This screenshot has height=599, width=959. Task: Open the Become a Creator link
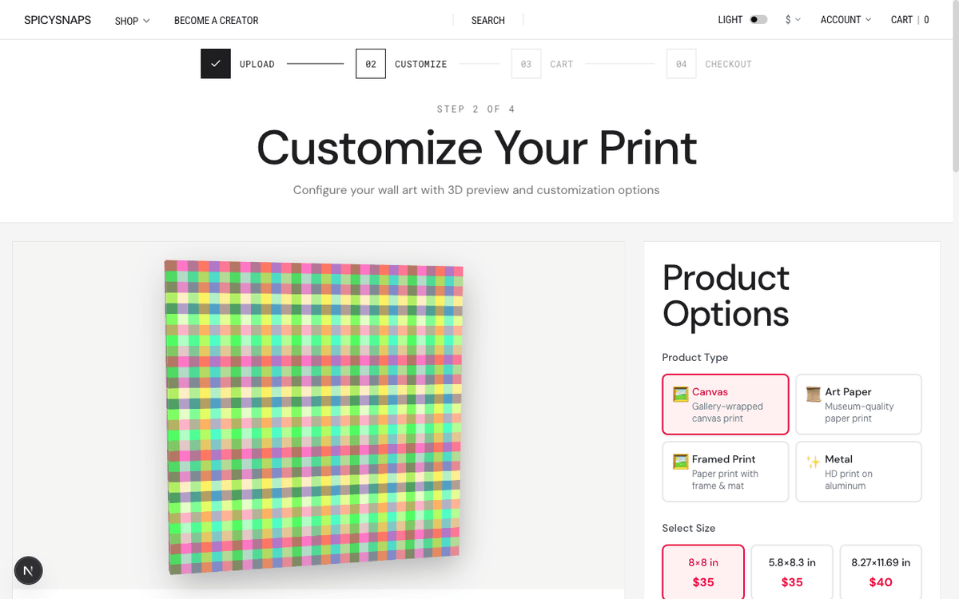216,21
